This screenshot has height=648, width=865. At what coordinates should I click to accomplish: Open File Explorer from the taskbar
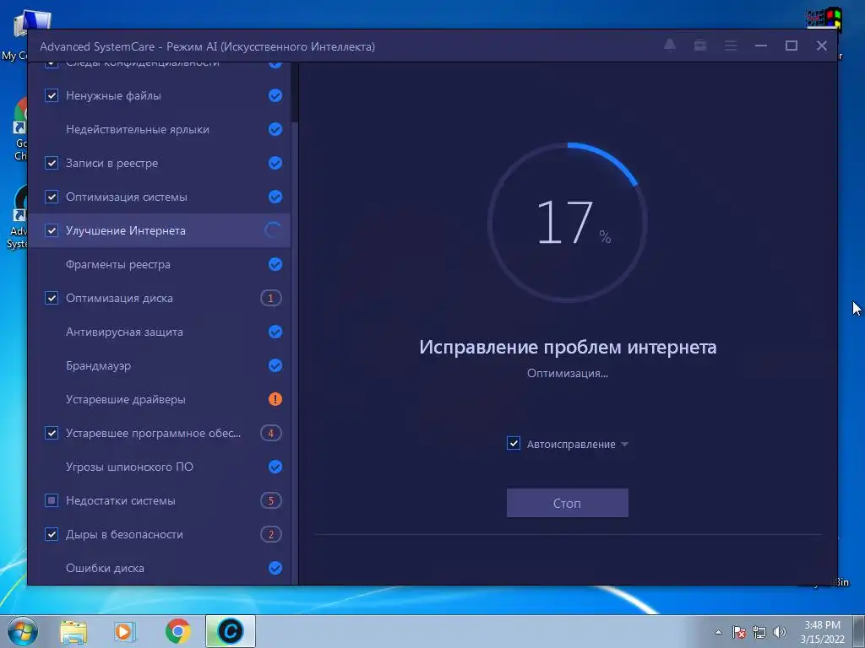[x=73, y=632]
